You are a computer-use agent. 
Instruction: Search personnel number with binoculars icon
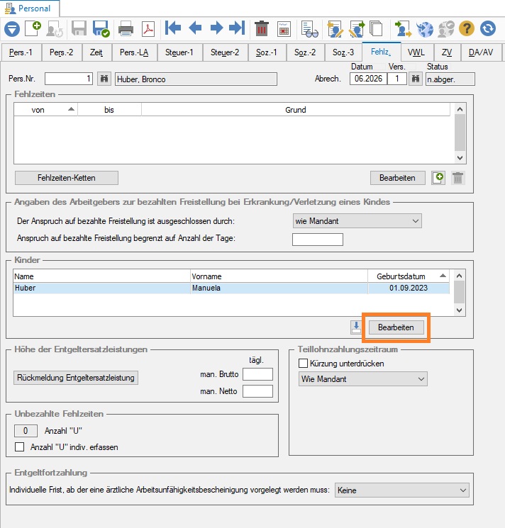[x=104, y=79]
